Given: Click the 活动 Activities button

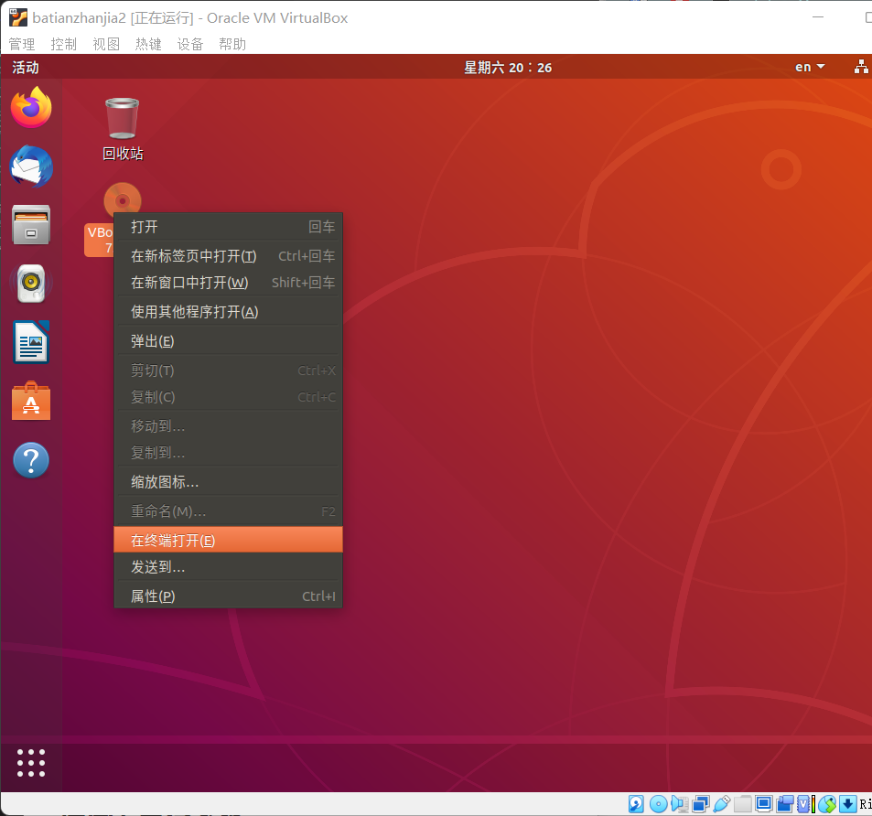Looking at the screenshot, I should click(26, 68).
